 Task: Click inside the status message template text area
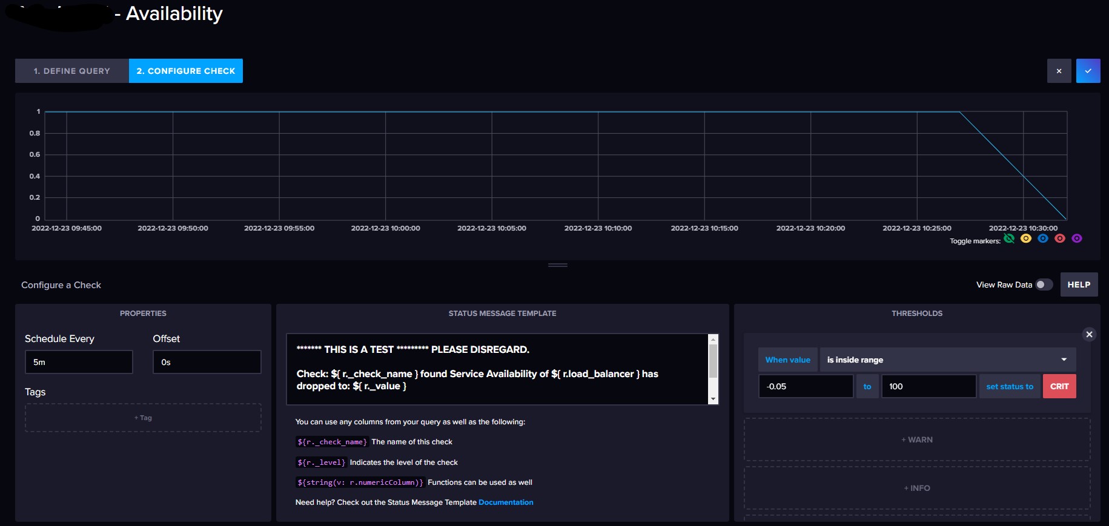(497, 369)
